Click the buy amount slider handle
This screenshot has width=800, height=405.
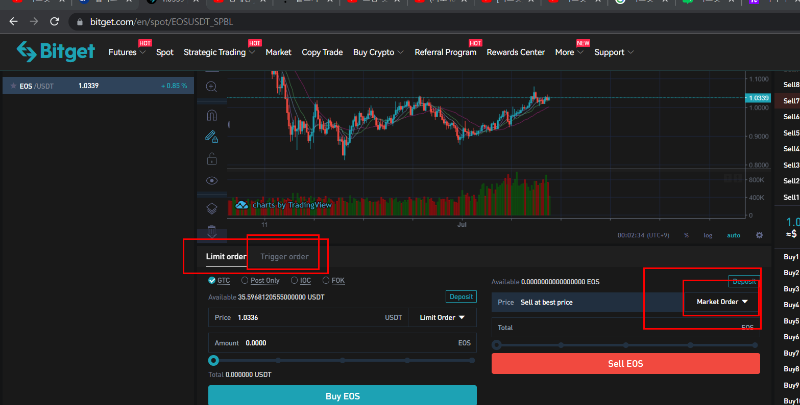(x=213, y=360)
